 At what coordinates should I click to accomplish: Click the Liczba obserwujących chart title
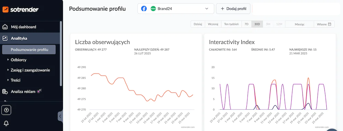pos(102,42)
